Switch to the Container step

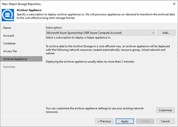coord(10,43)
